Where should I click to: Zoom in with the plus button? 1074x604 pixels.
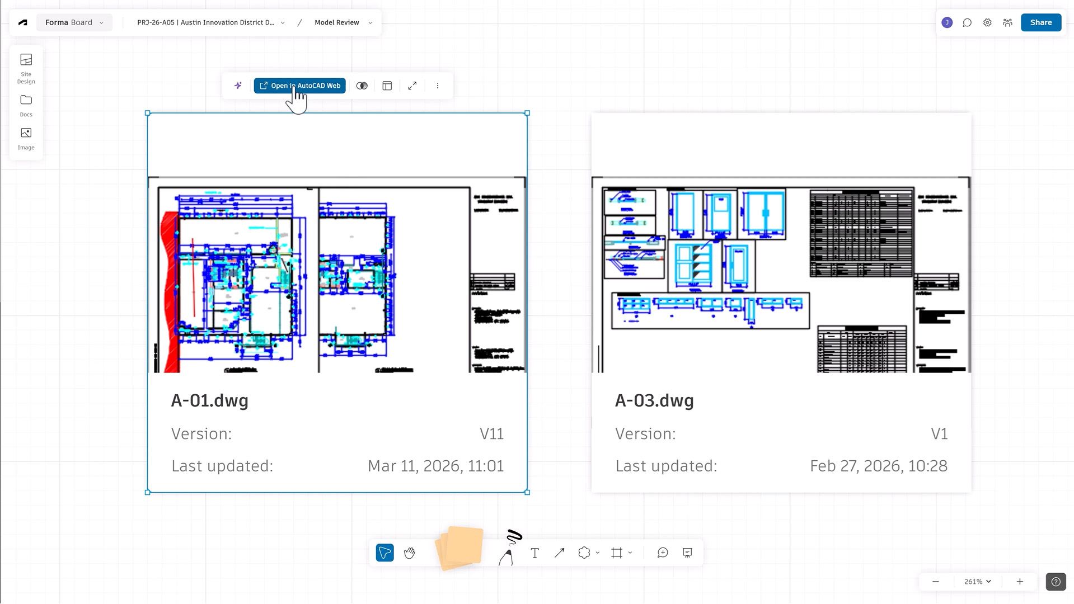(1020, 582)
